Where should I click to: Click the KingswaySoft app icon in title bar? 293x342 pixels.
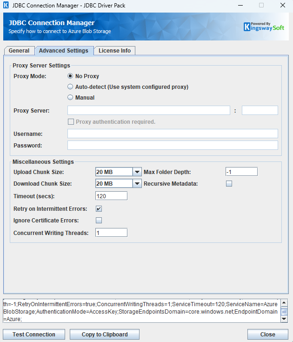pyautogui.click(x=6, y=5)
